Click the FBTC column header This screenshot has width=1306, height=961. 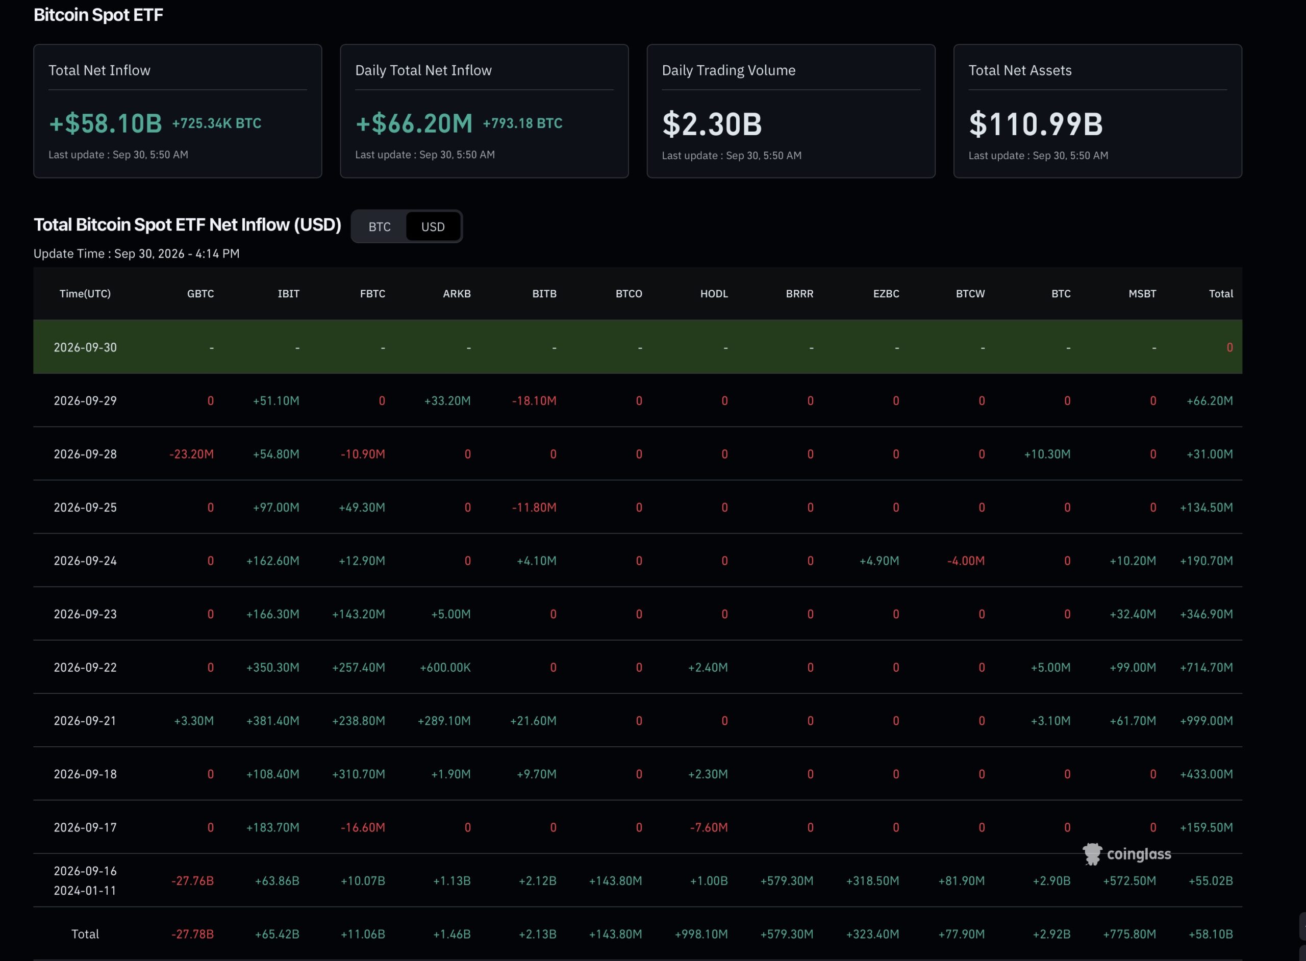pyautogui.click(x=372, y=294)
